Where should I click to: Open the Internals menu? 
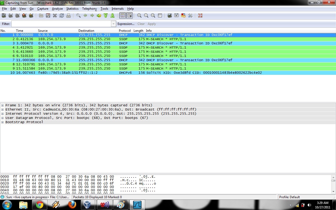(x=118, y=9)
